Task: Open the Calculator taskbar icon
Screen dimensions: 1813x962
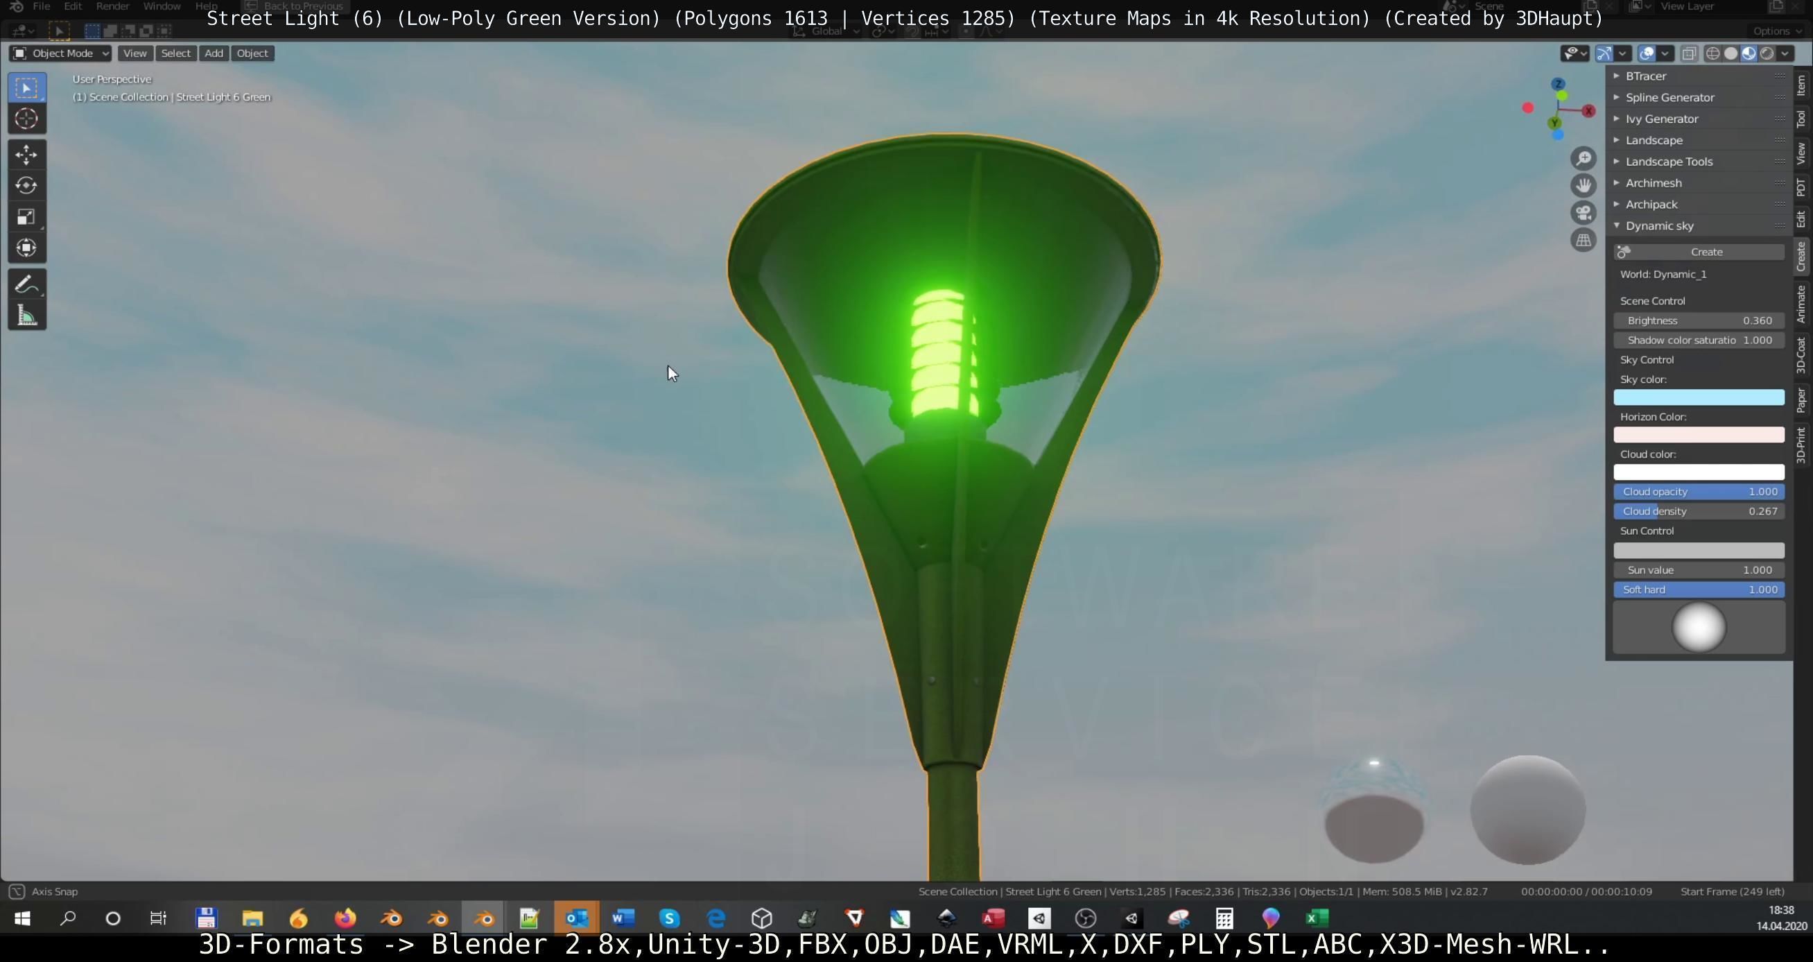Action: click(x=1224, y=918)
